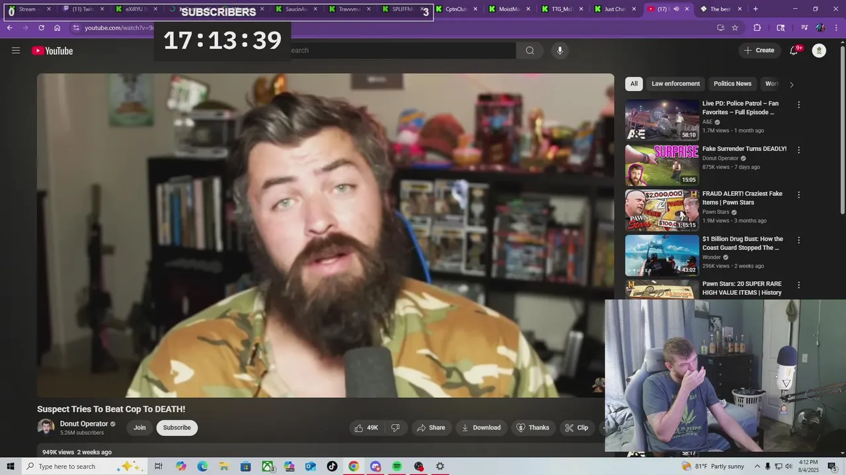Image resolution: width=846 pixels, height=475 pixels.
Task: Open Fake Surrender Turns DEADLY thumbnail
Action: tap(662, 165)
